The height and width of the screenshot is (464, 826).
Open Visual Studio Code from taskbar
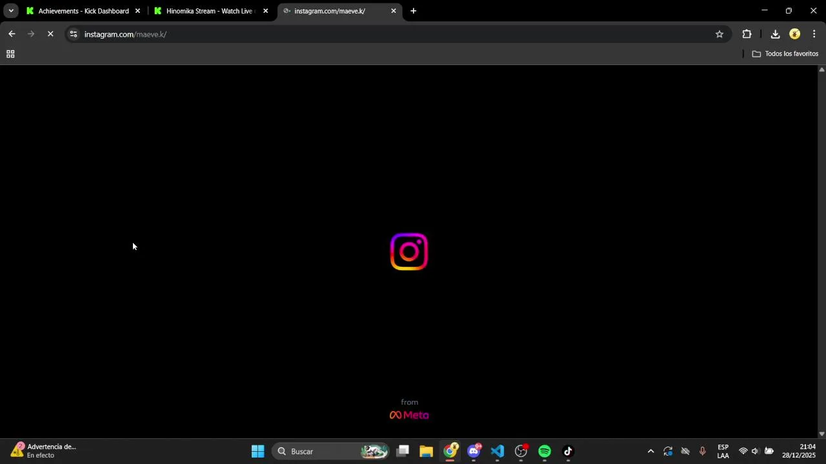pyautogui.click(x=498, y=451)
